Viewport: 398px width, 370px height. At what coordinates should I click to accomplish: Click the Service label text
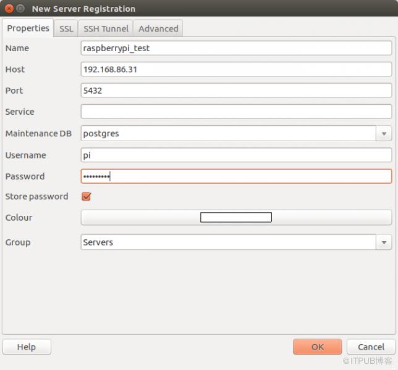pos(20,112)
